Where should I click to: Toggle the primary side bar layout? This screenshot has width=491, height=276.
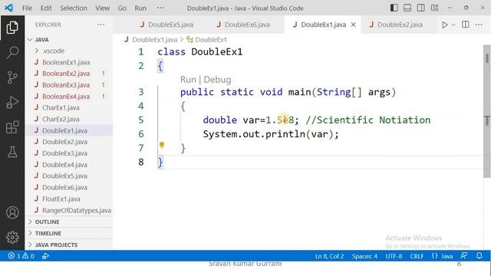point(394,8)
